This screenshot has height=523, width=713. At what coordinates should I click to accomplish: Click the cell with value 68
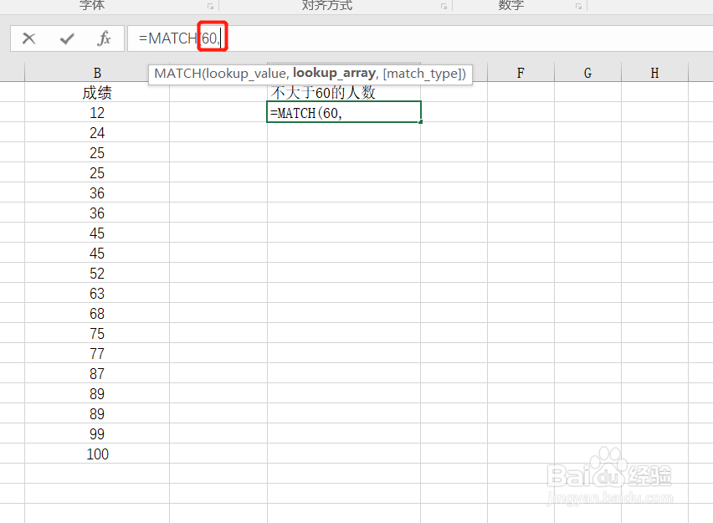[x=97, y=313]
